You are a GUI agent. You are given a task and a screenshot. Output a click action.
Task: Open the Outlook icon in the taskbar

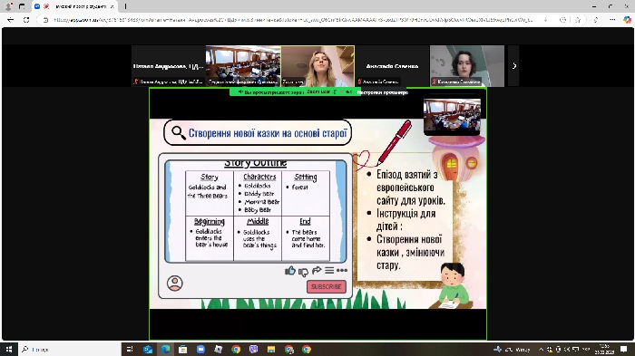(x=148, y=349)
